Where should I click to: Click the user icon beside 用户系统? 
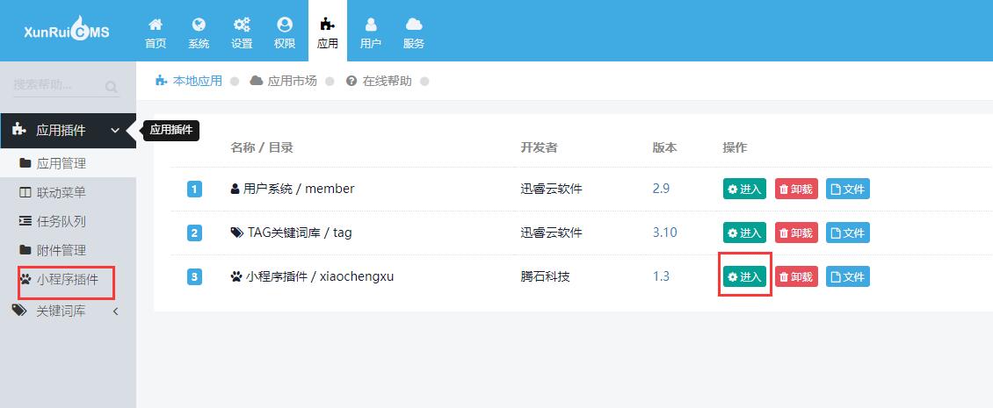tap(235, 189)
